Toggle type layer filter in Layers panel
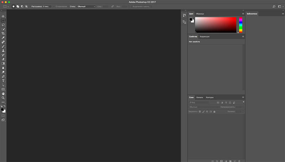Screen dimensions: 285x162 [x=226, y=102]
